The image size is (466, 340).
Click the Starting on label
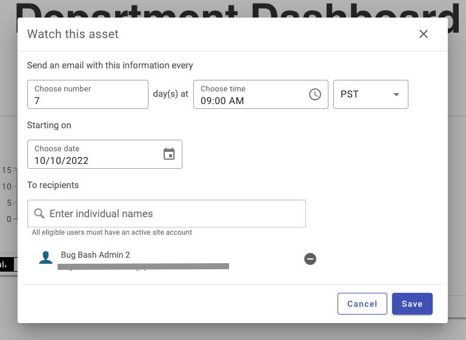click(49, 125)
